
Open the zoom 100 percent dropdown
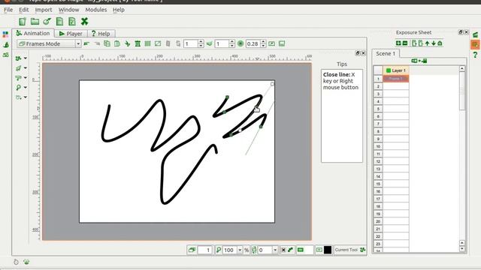tap(240, 250)
